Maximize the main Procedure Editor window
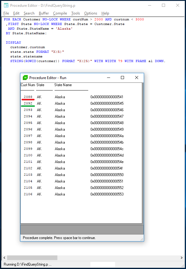Image resolution: width=186 pixels, height=269 pixels. click(163, 5)
